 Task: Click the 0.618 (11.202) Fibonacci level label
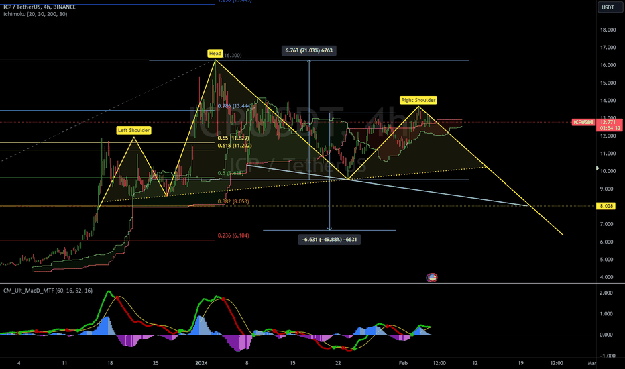tap(235, 146)
